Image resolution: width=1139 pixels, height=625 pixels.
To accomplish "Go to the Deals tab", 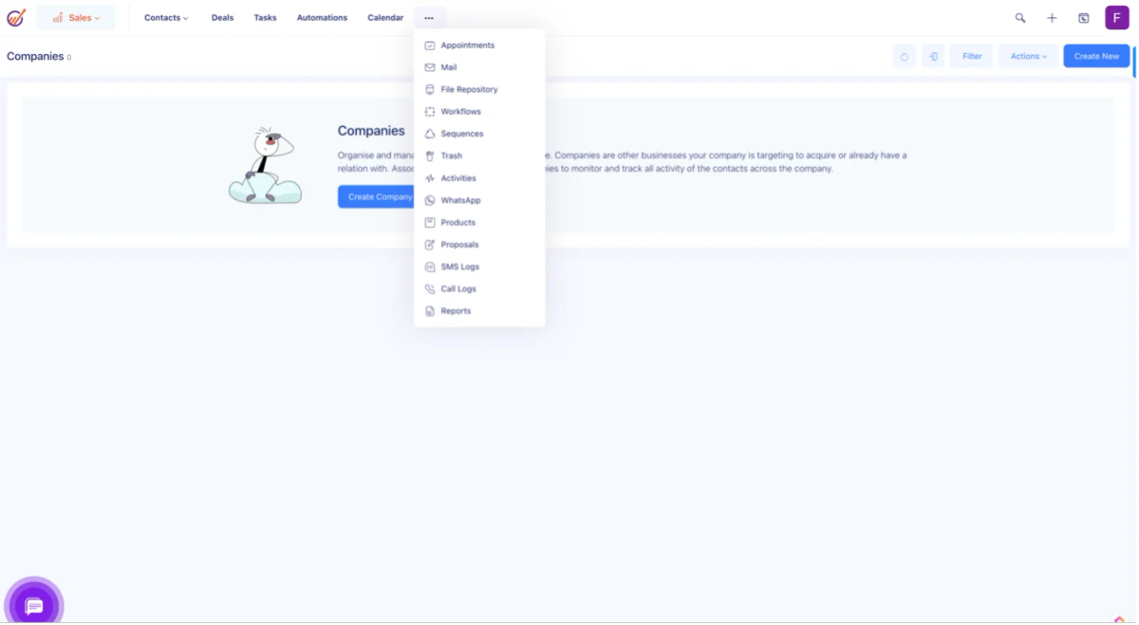I will [222, 17].
